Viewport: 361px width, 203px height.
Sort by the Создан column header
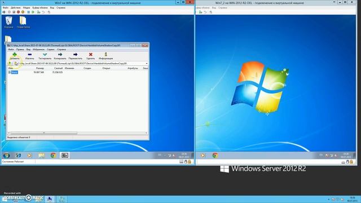click(x=87, y=68)
